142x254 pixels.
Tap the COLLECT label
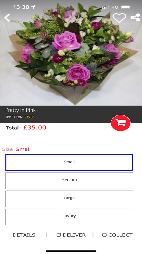click(120, 235)
